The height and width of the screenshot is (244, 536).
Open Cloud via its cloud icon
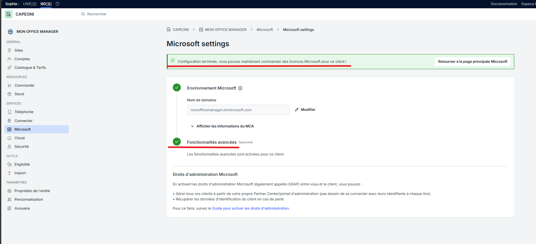(x=10, y=138)
